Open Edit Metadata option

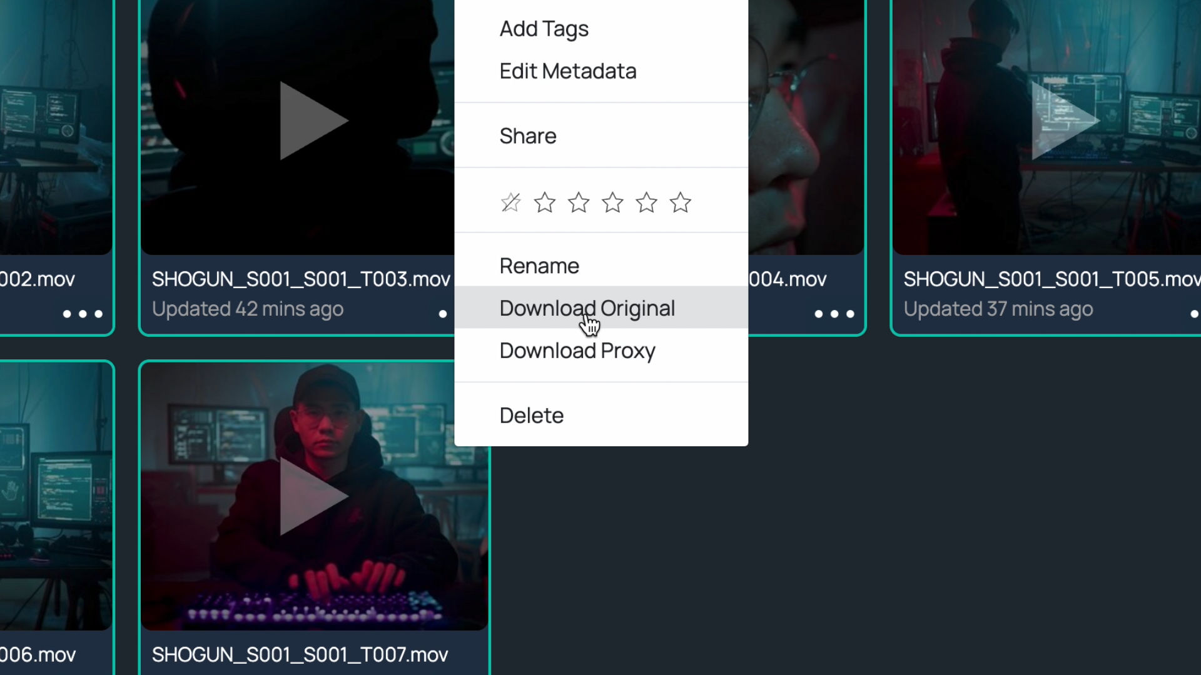[567, 71]
